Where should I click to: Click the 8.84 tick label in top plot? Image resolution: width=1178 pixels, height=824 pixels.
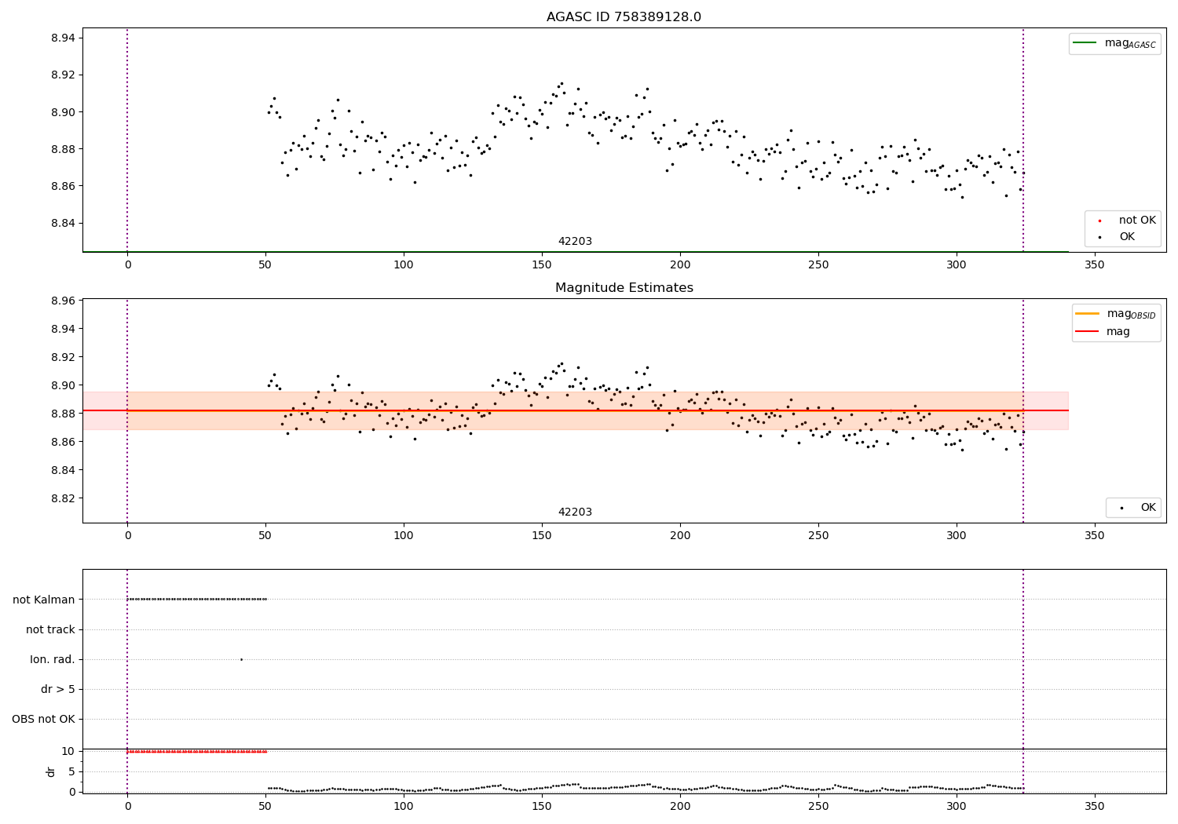point(63,223)
